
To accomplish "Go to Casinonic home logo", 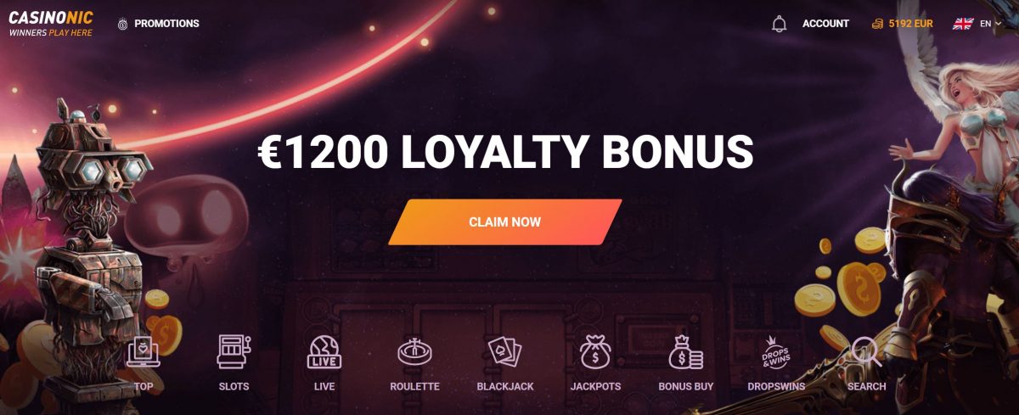I will click(x=50, y=23).
